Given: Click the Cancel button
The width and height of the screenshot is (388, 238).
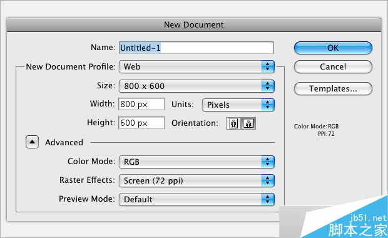Looking at the screenshot, I should tap(333, 66).
